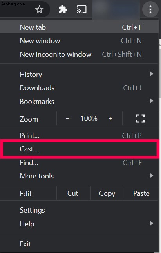Screen dimensions: 161x253
Task: Increase zoom with the plus button
Action: tap(110, 119)
